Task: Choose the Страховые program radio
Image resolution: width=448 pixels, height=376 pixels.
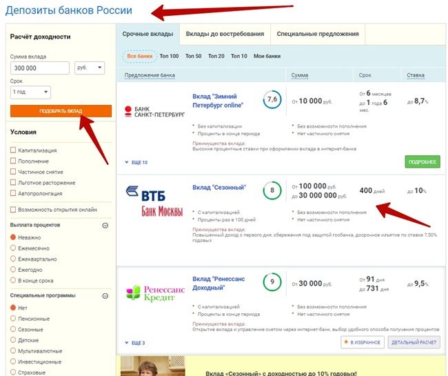Action: point(13,373)
